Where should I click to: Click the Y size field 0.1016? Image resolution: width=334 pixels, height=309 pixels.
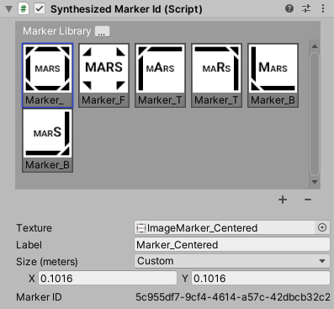[x=261, y=278]
